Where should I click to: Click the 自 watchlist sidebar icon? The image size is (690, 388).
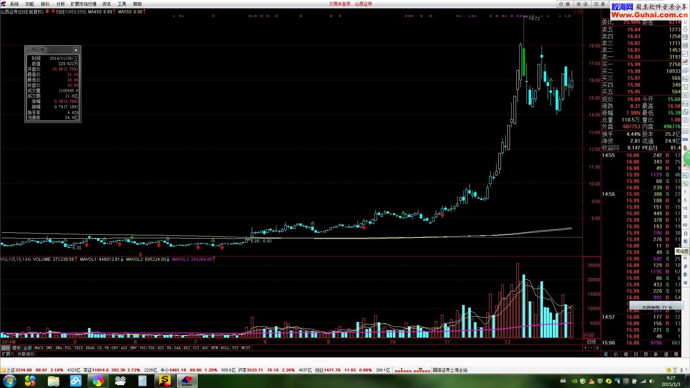click(685, 95)
